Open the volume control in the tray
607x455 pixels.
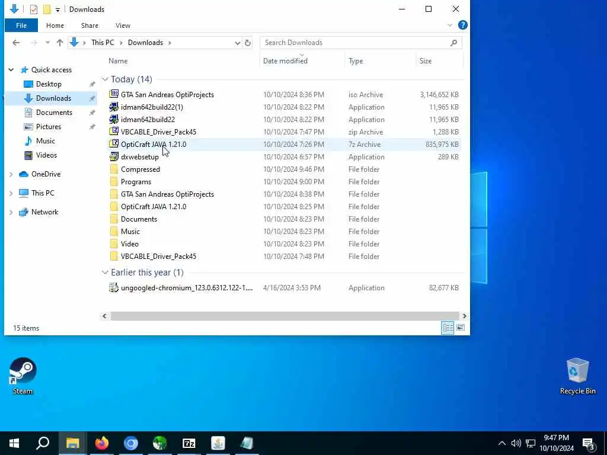pos(516,443)
